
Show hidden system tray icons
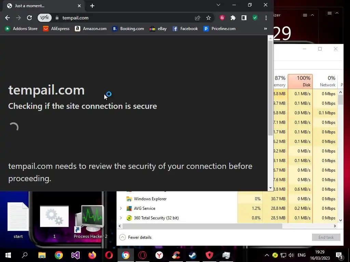[x=267, y=255]
